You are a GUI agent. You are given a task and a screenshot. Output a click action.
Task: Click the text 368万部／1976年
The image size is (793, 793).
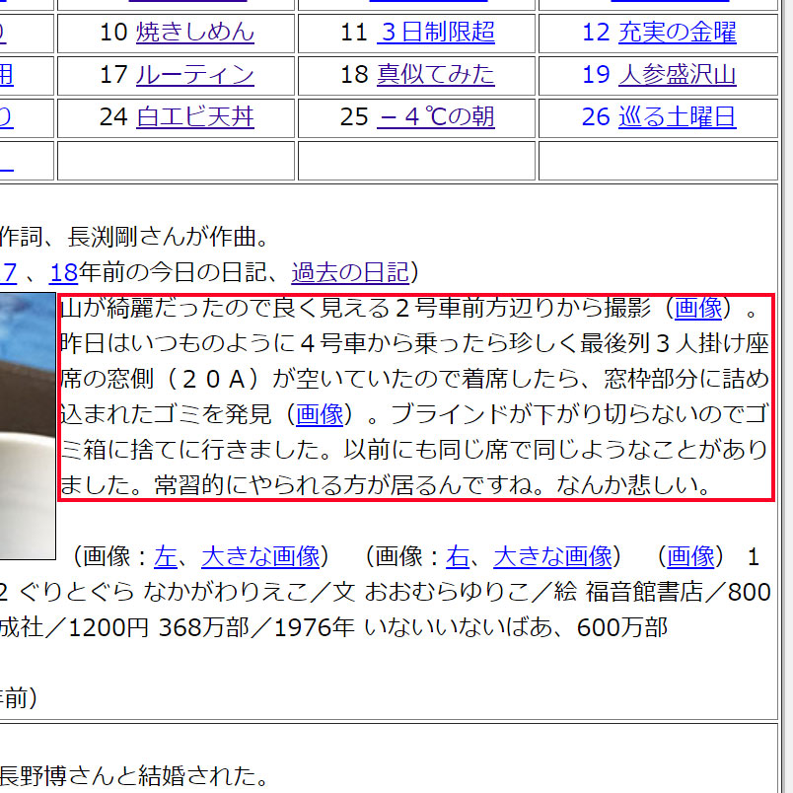(256, 628)
